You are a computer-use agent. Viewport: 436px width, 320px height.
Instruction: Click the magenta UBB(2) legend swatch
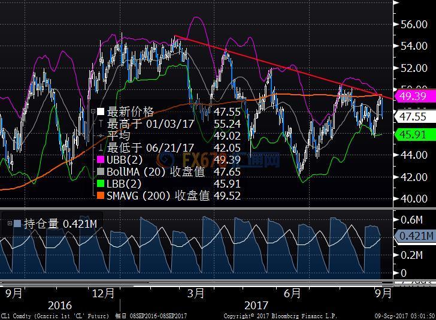point(101,161)
